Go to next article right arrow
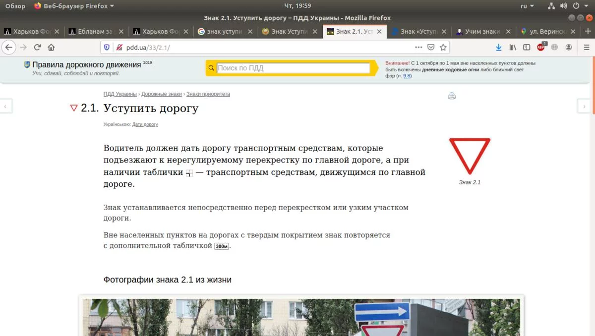The height and width of the screenshot is (336, 595). [584, 106]
